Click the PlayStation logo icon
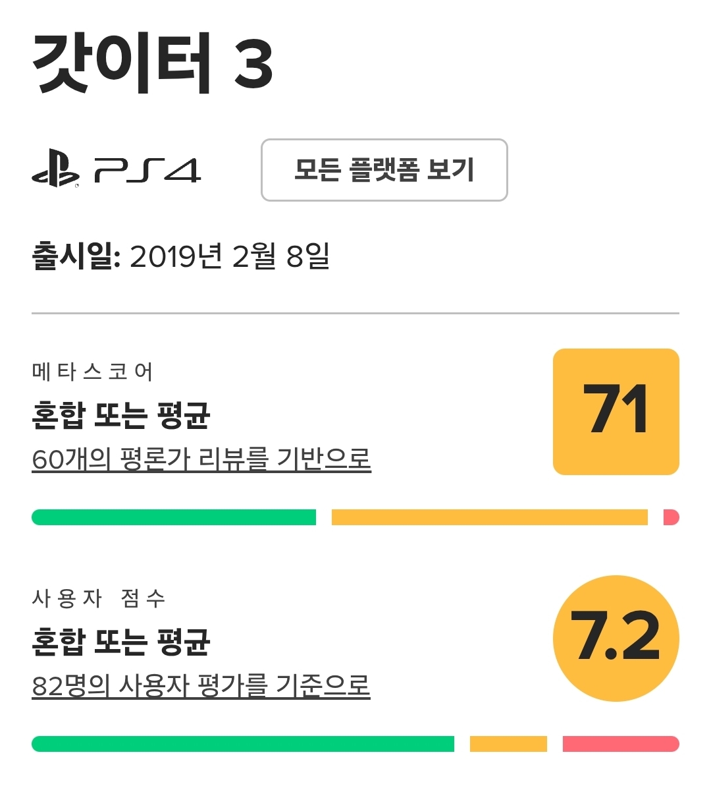The width and height of the screenshot is (711, 796). click(x=56, y=170)
